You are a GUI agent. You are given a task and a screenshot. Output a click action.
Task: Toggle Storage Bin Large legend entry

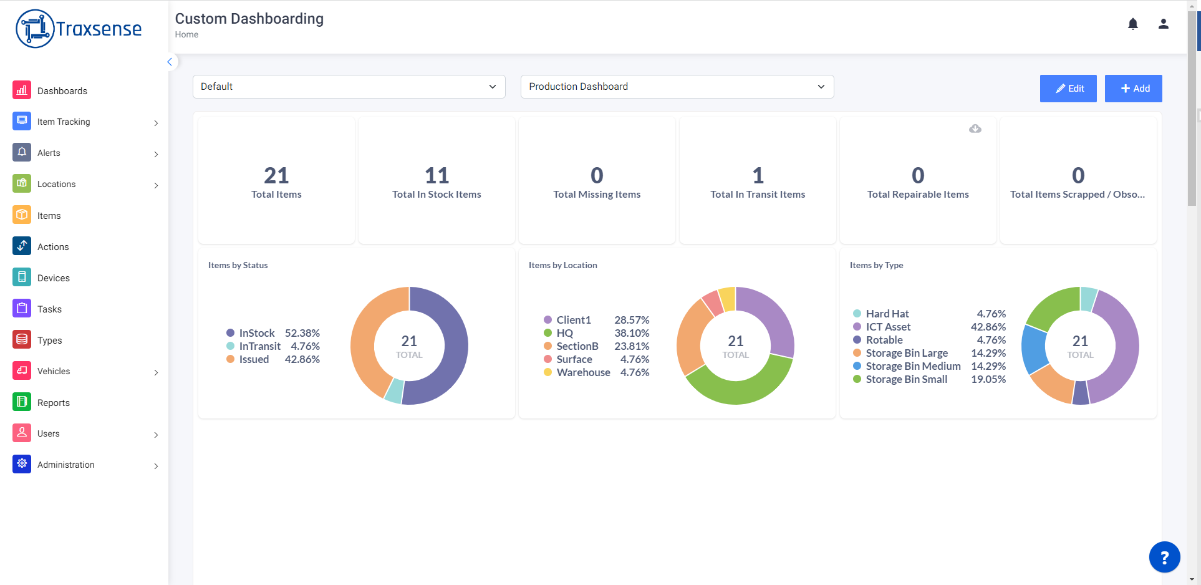929,353
